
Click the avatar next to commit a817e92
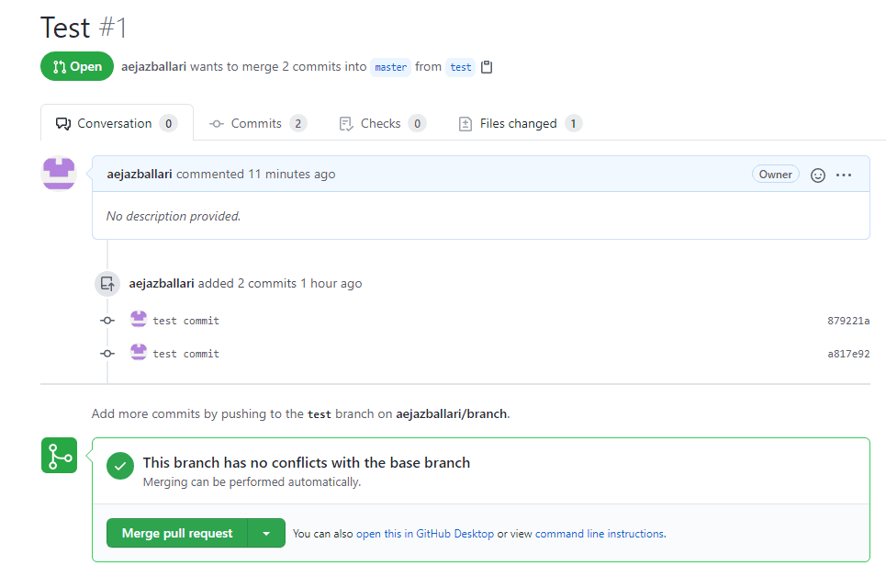[139, 353]
